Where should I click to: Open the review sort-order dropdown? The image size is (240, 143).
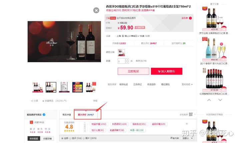(187, 138)
